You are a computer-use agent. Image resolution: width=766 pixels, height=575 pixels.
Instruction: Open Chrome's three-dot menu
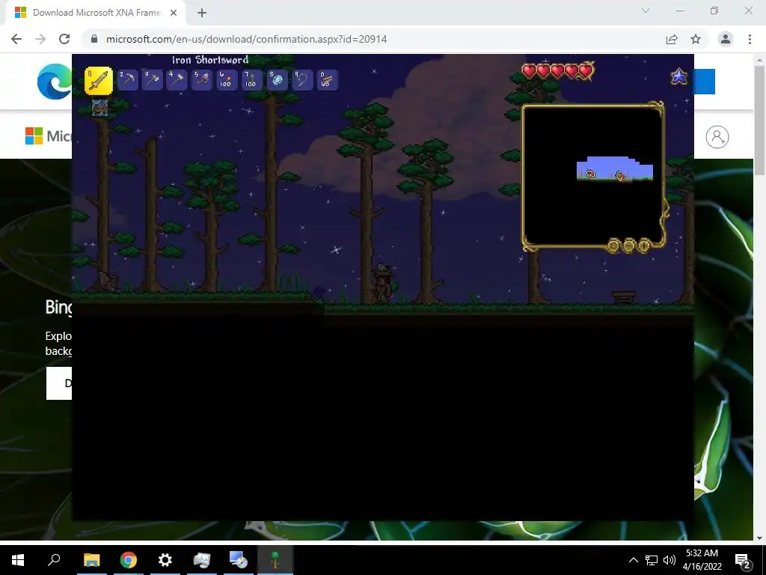750,39
